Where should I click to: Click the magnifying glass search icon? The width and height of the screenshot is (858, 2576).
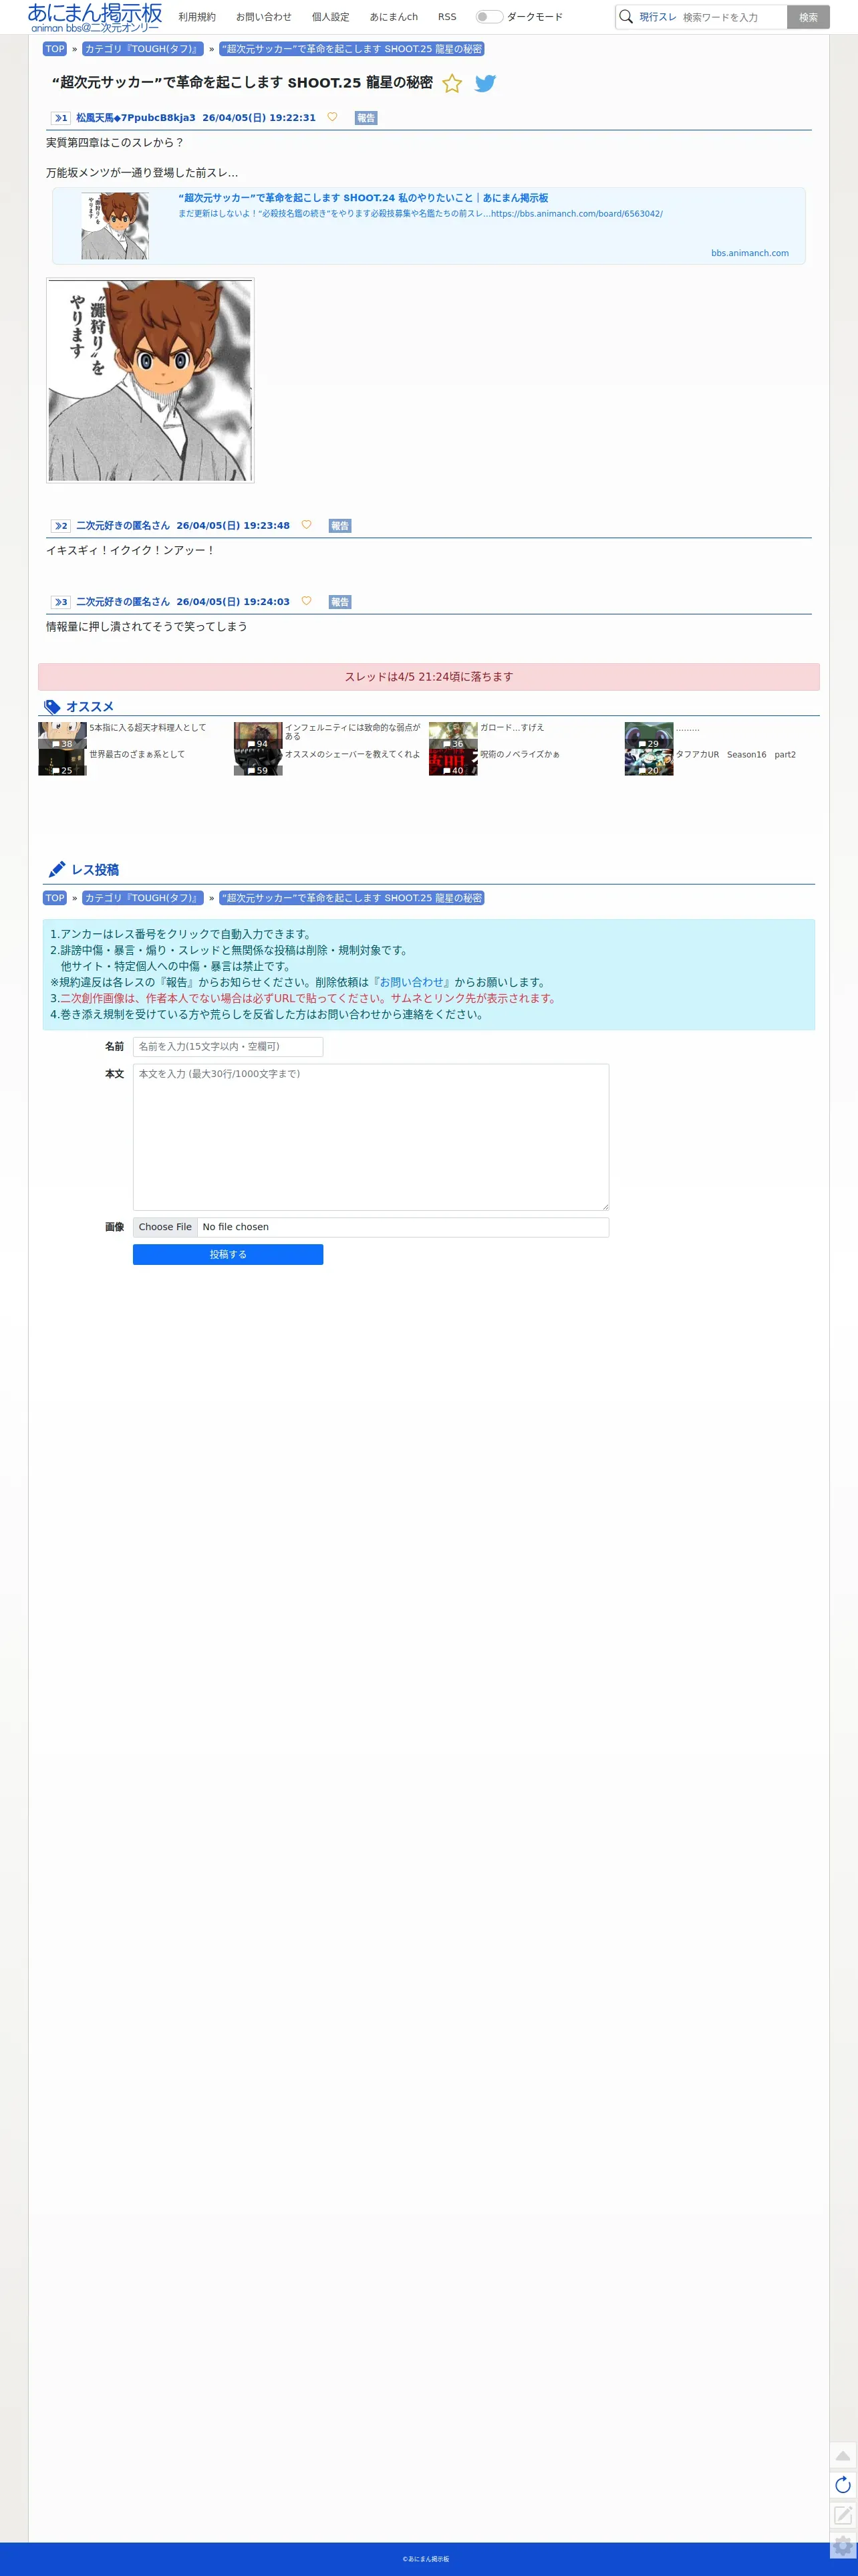coord(626,17)
